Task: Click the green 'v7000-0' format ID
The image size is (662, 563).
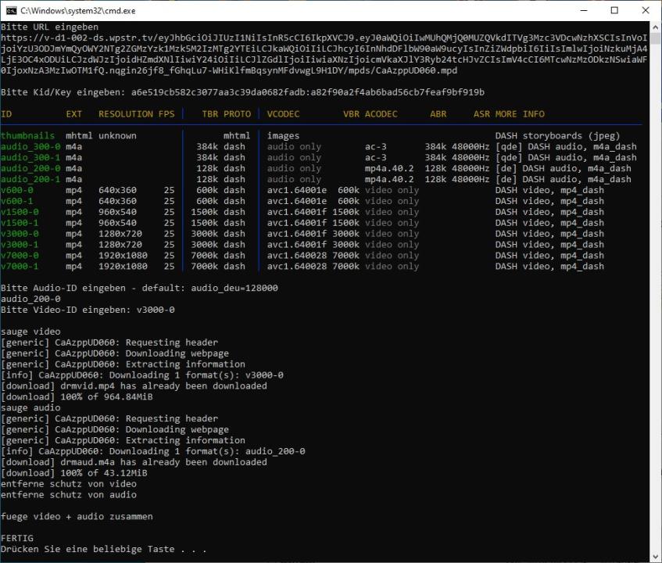Action: pyautogui.click(x=20, y=256)
